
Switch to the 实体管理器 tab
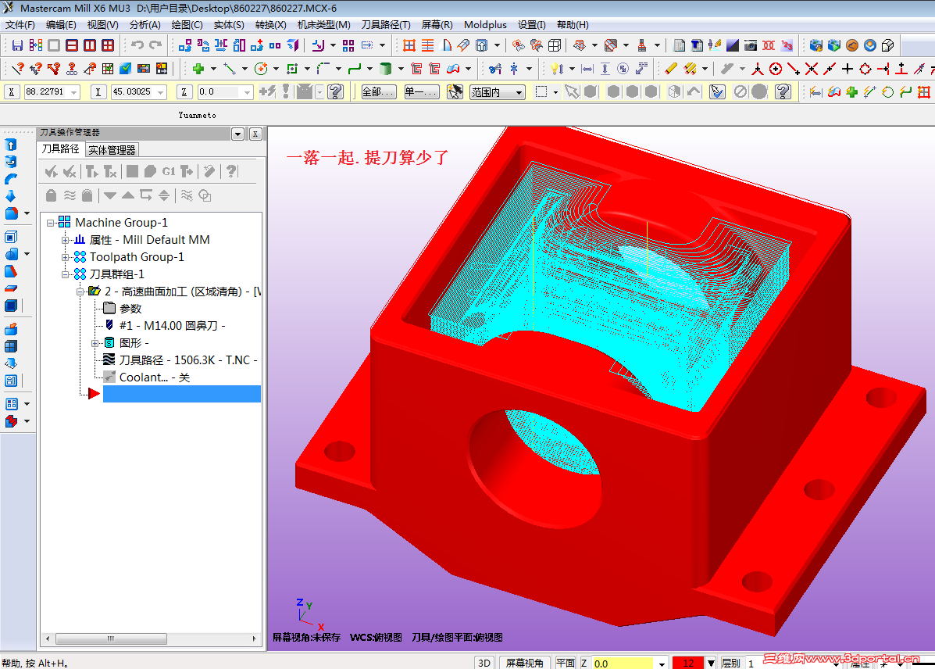[112, 150]
